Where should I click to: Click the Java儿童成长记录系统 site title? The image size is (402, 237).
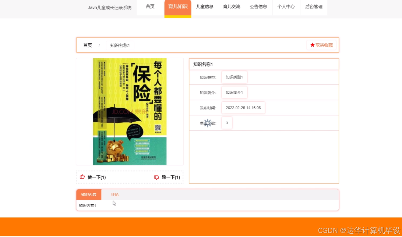[109, 8]
